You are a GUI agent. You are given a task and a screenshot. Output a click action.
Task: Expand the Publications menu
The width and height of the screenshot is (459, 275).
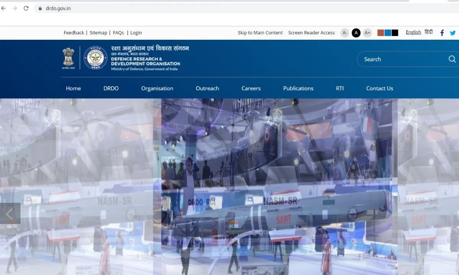point(298,88)
